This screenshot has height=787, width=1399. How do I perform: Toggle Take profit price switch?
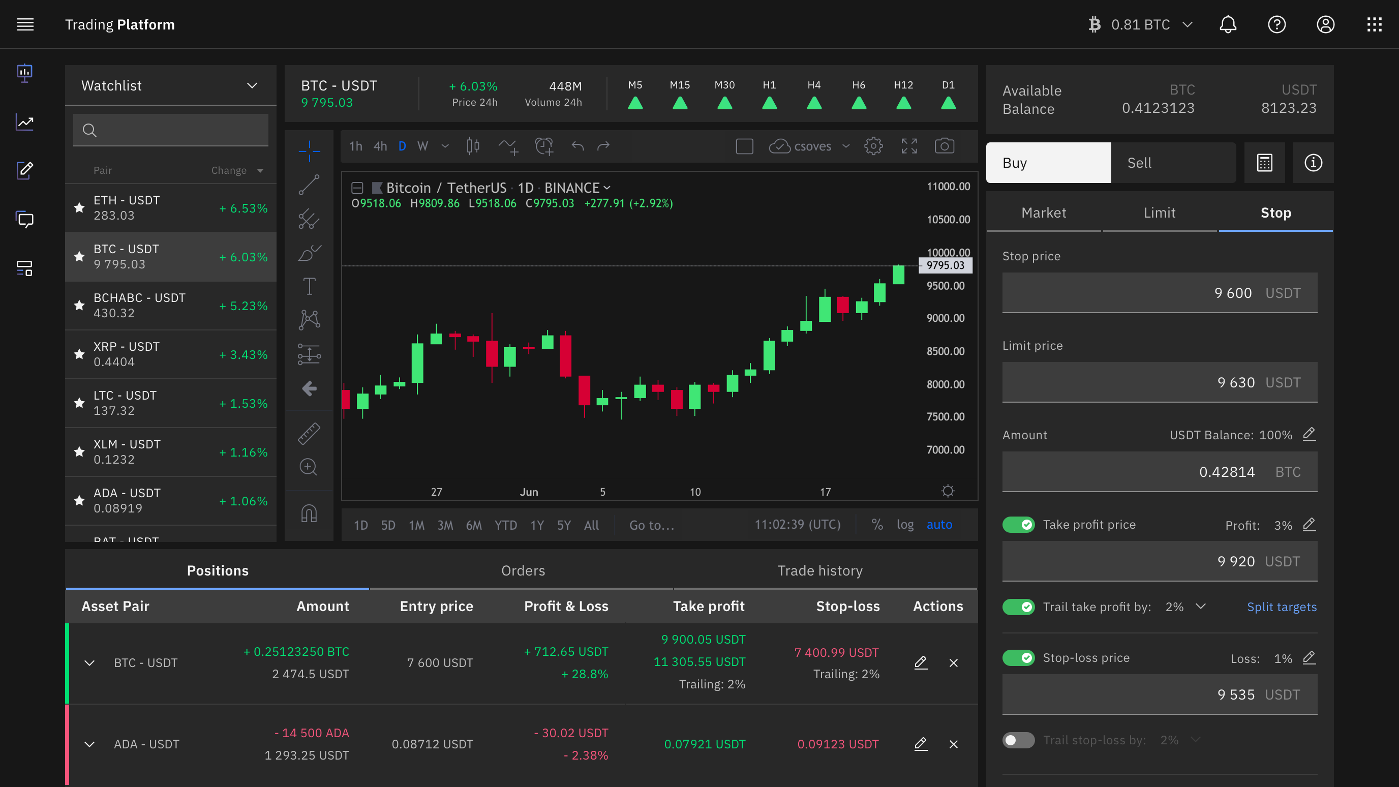[x=1019, y=525]
